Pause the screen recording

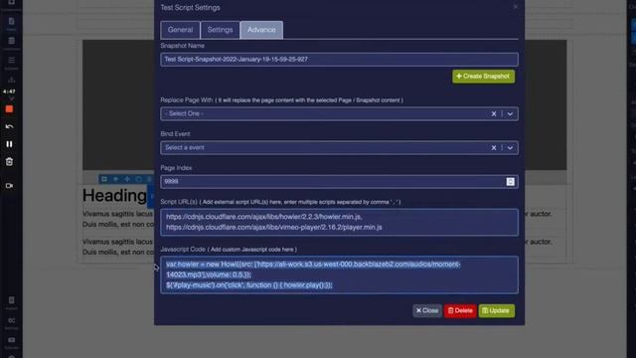(x=9, y=144)
